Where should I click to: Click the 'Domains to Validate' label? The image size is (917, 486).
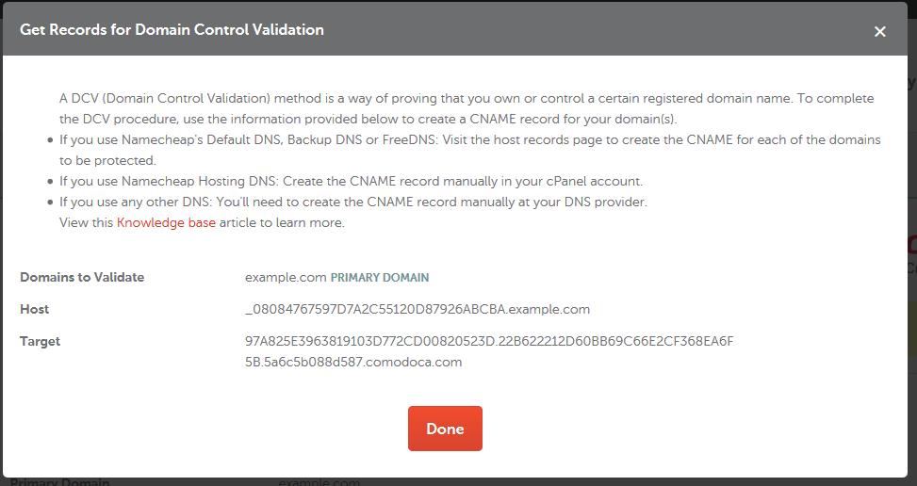pos(82,278)
